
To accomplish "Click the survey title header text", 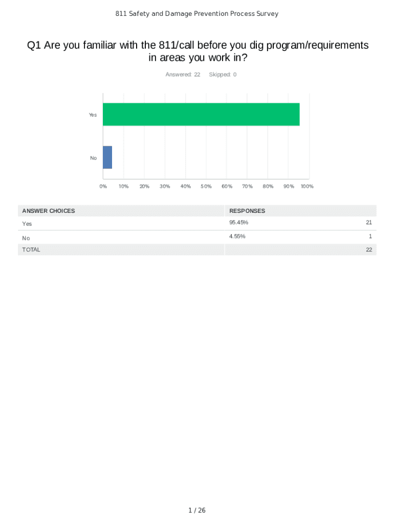I will pos(197,14).
